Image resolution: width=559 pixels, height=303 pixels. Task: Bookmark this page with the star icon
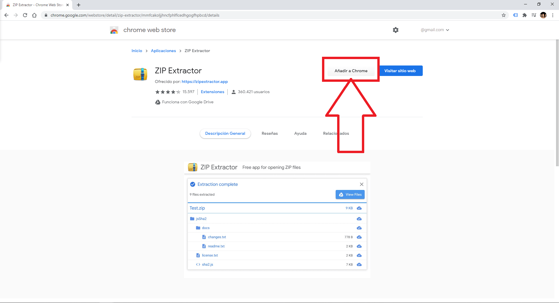pos(504,15)
